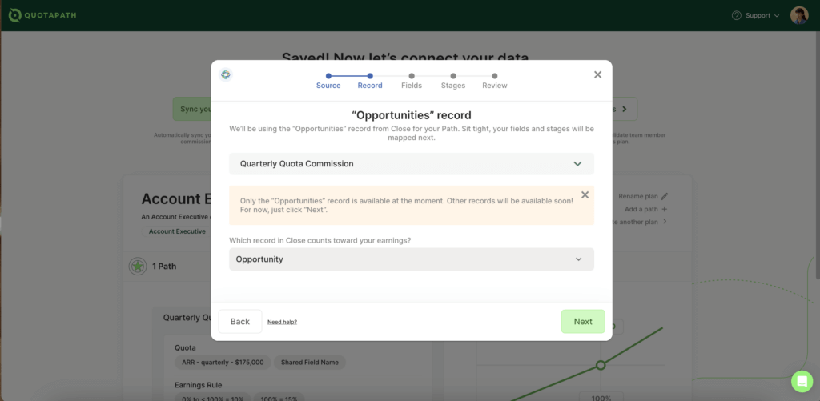Click the Add a path link

coord(641,209)
